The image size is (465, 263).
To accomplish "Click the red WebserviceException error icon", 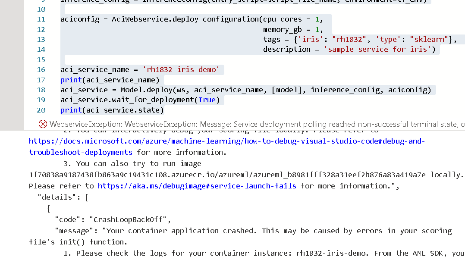I will [43, 124].
